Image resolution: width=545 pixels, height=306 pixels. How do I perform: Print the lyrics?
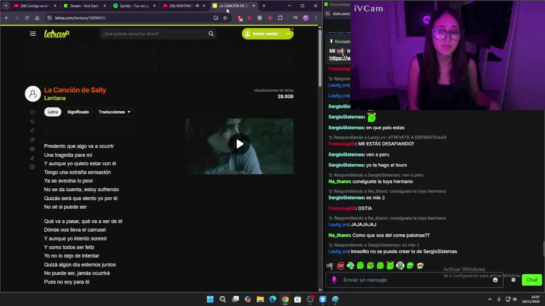pyautogui.click(x=32, y=149)
